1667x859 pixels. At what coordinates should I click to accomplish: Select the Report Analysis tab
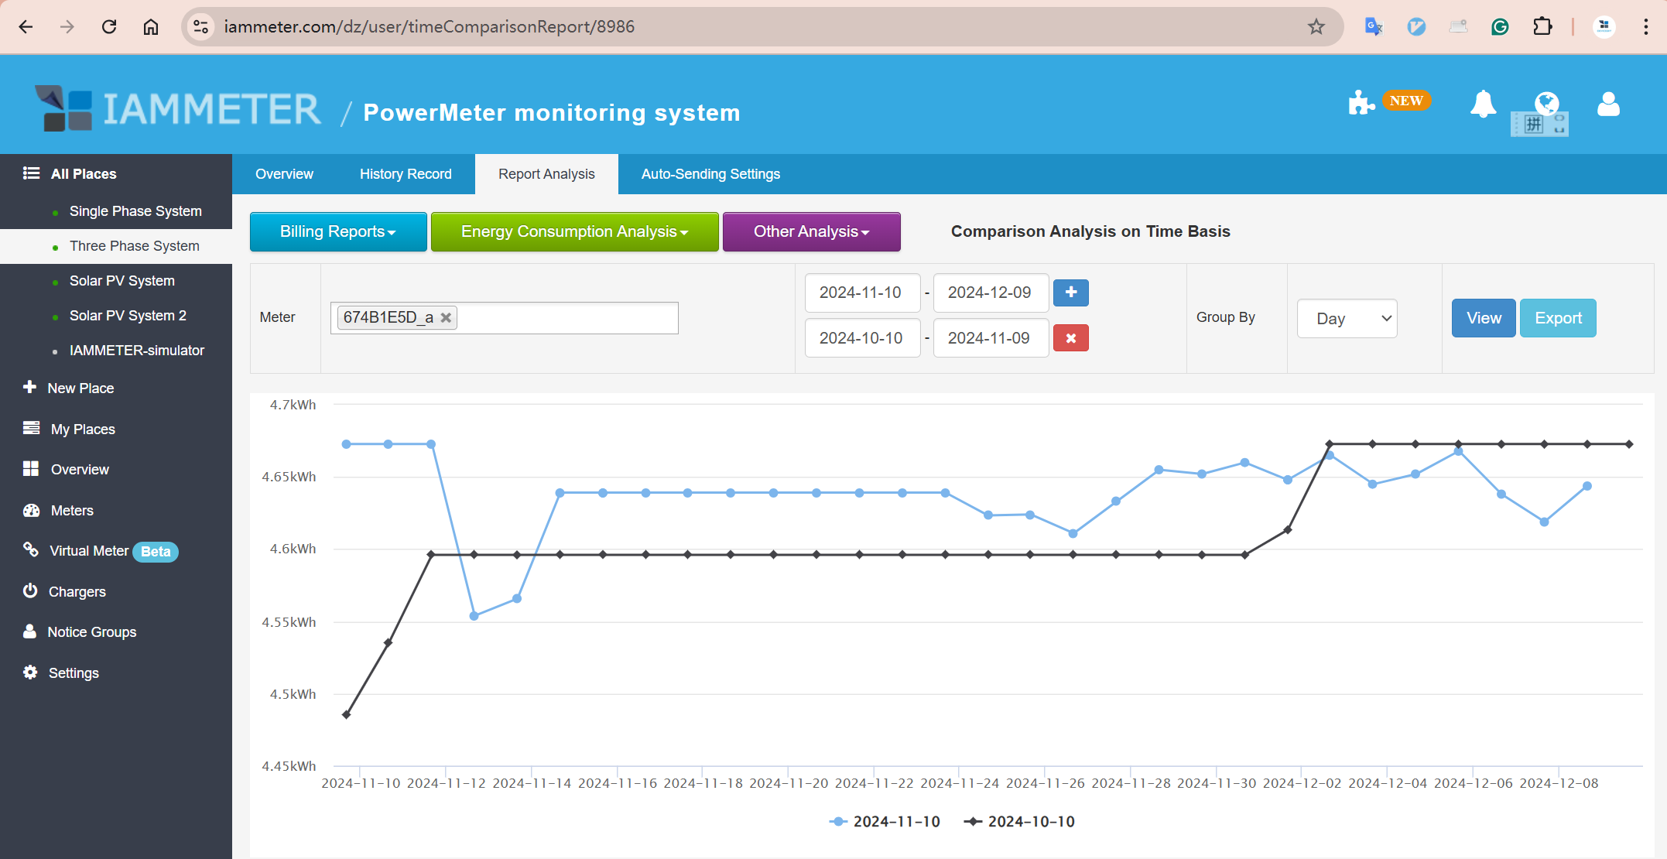click(546, 174)
